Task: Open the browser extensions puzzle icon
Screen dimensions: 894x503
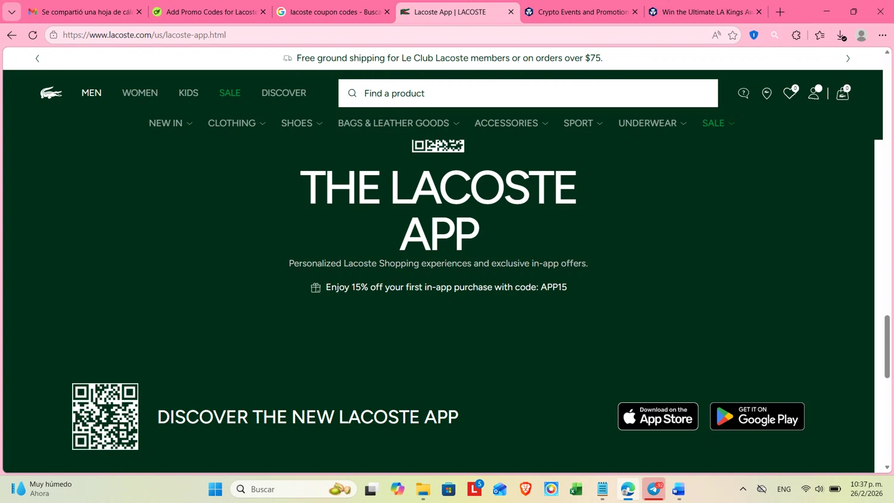Action: (796, 35)
